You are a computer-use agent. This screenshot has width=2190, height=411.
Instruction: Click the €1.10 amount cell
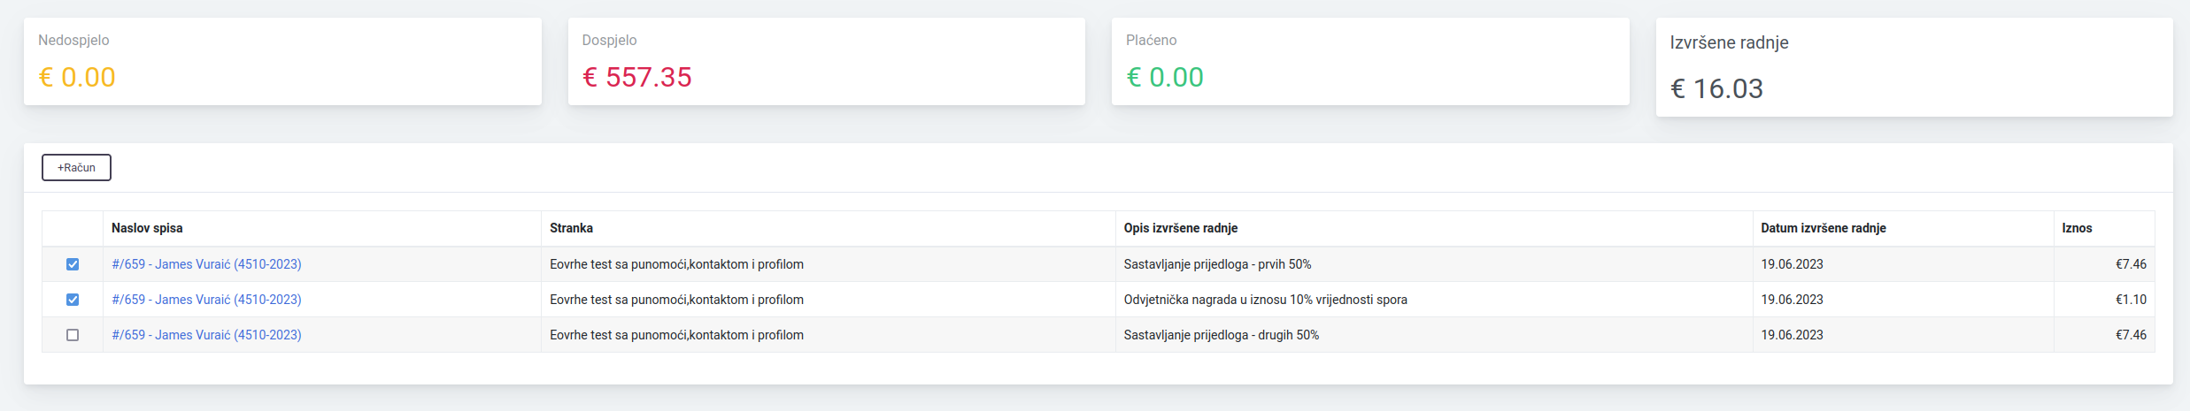tap(2131, 300)
